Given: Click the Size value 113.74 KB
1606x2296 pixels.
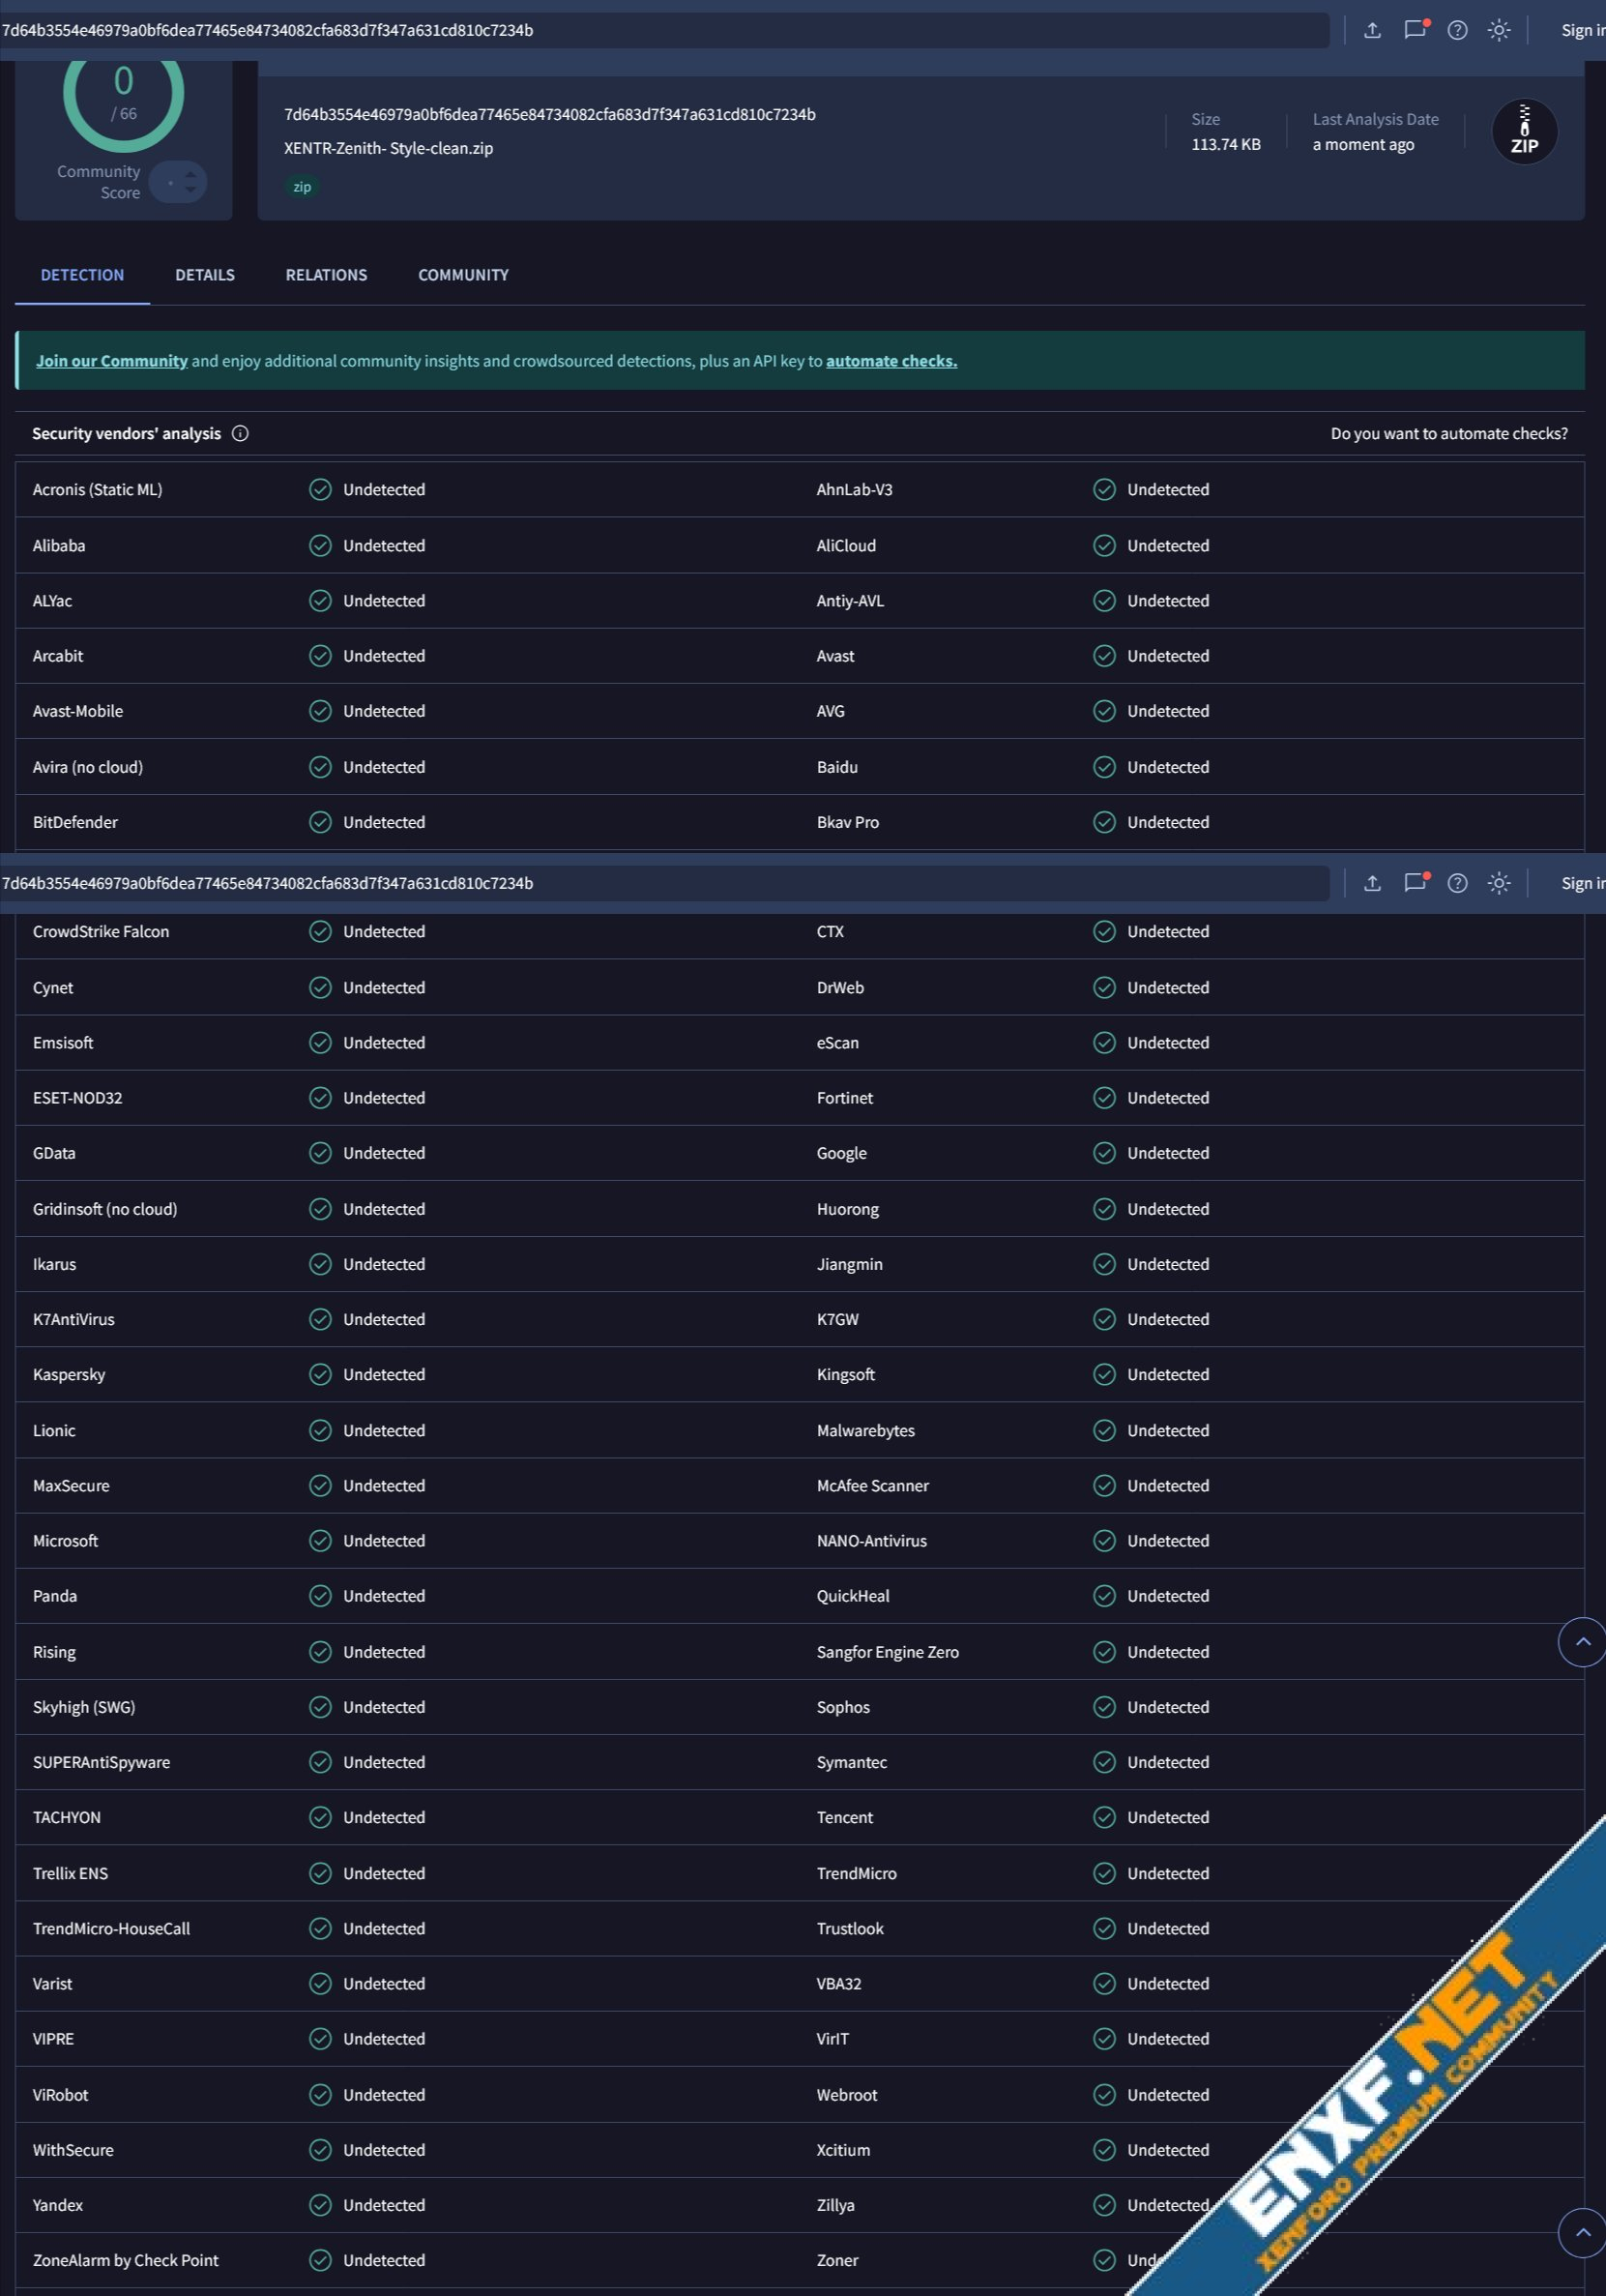Looking at the screenshot, I should coord(1225,144).
